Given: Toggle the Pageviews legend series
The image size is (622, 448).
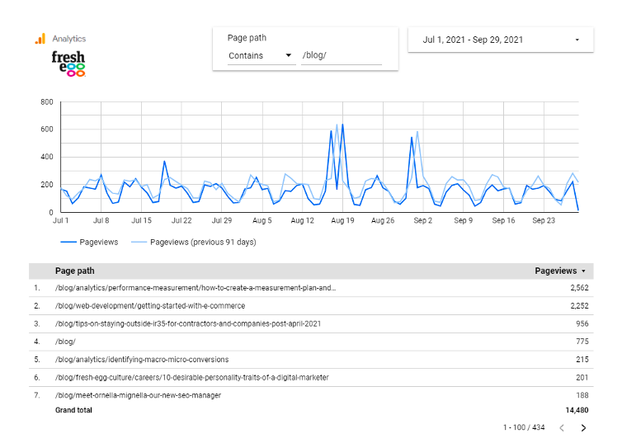Looking at the screenshot, I should pyautogui.click(x=89, y=242).
